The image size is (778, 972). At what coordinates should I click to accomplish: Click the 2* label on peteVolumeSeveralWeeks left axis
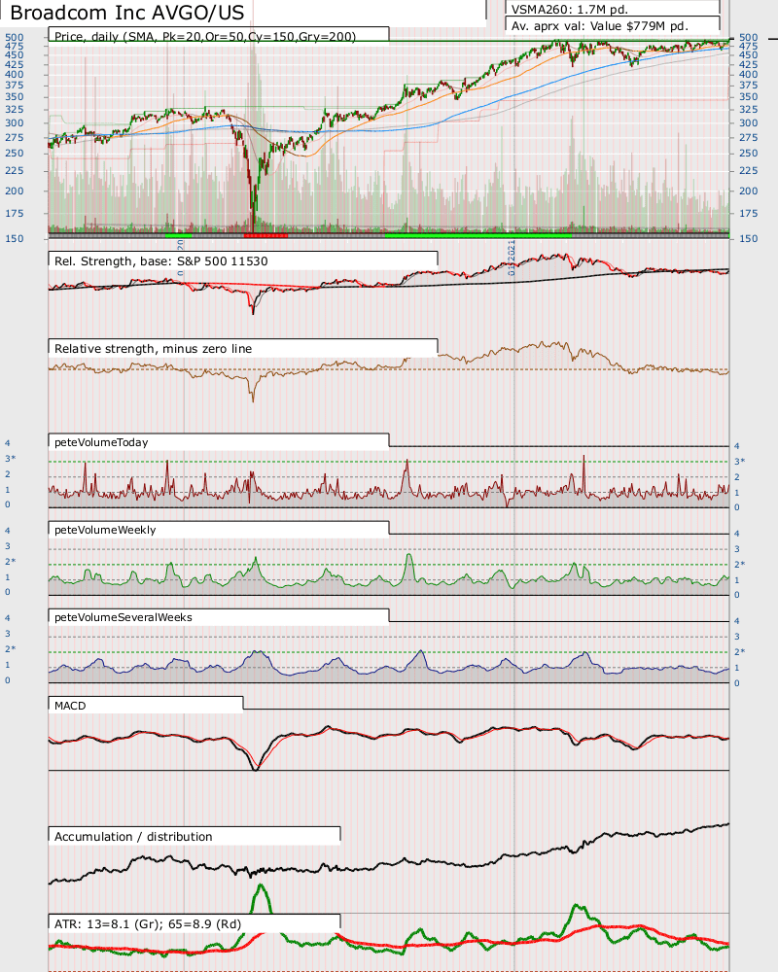click(x=10, y=649)
